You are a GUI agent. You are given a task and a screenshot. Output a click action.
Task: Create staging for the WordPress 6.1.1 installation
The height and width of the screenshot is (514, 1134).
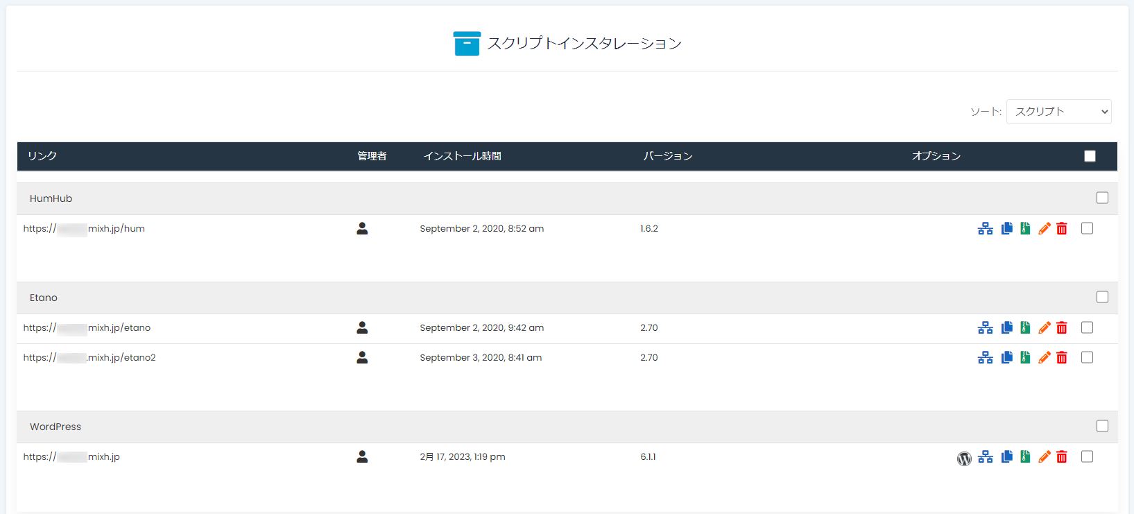[985, 456]
